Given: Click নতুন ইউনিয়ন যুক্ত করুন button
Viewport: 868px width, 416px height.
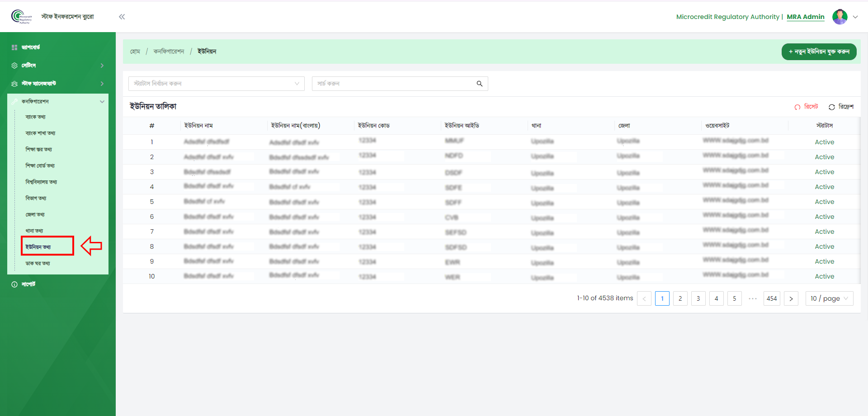Looking at the screenshot, I should [x=819, y=52].
